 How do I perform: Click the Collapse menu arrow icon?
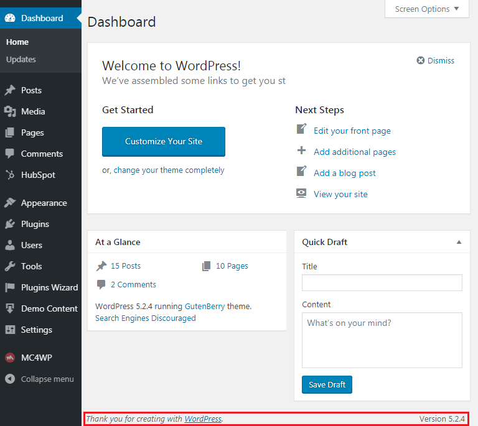coord(10,379)
